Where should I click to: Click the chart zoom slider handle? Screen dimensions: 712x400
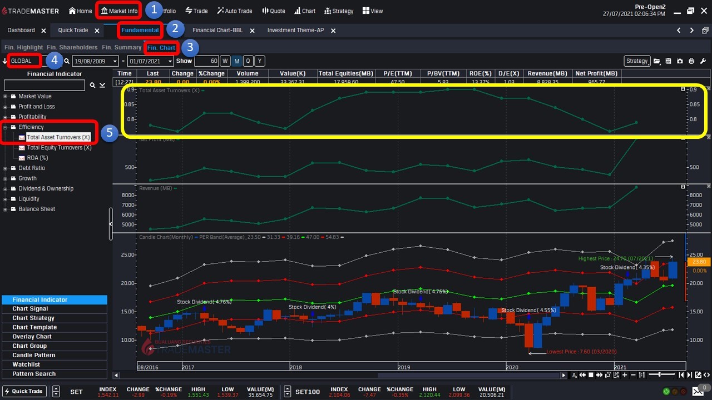coord(659,376)
